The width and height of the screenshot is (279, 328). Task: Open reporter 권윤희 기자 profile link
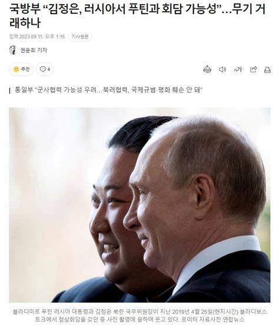(34, 50)
